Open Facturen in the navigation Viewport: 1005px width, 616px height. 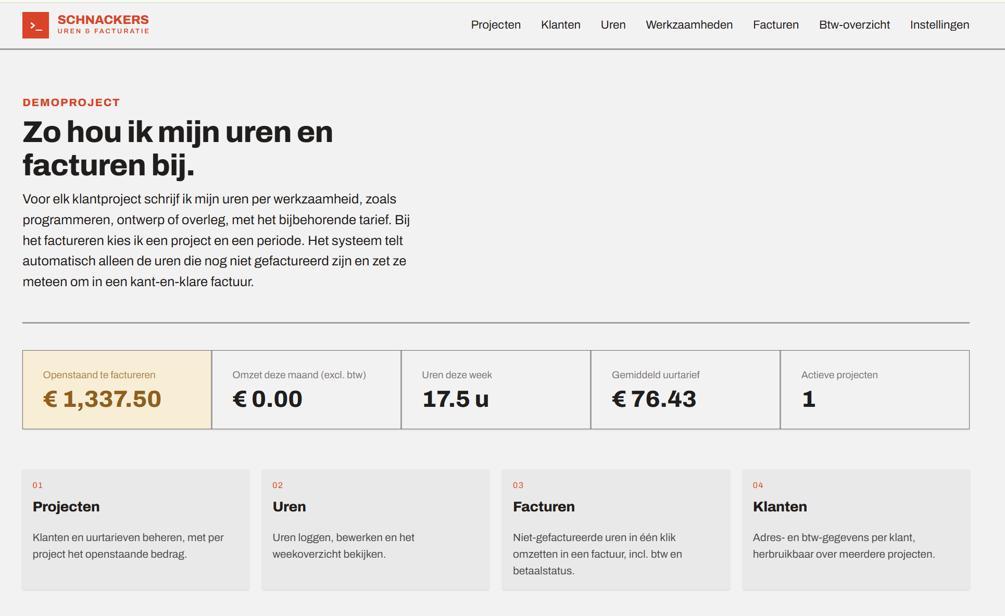(775, 25)
